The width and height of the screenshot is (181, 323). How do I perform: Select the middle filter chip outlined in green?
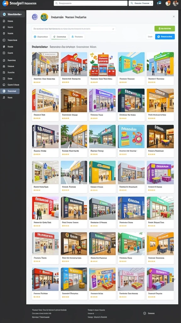(59, 37)
